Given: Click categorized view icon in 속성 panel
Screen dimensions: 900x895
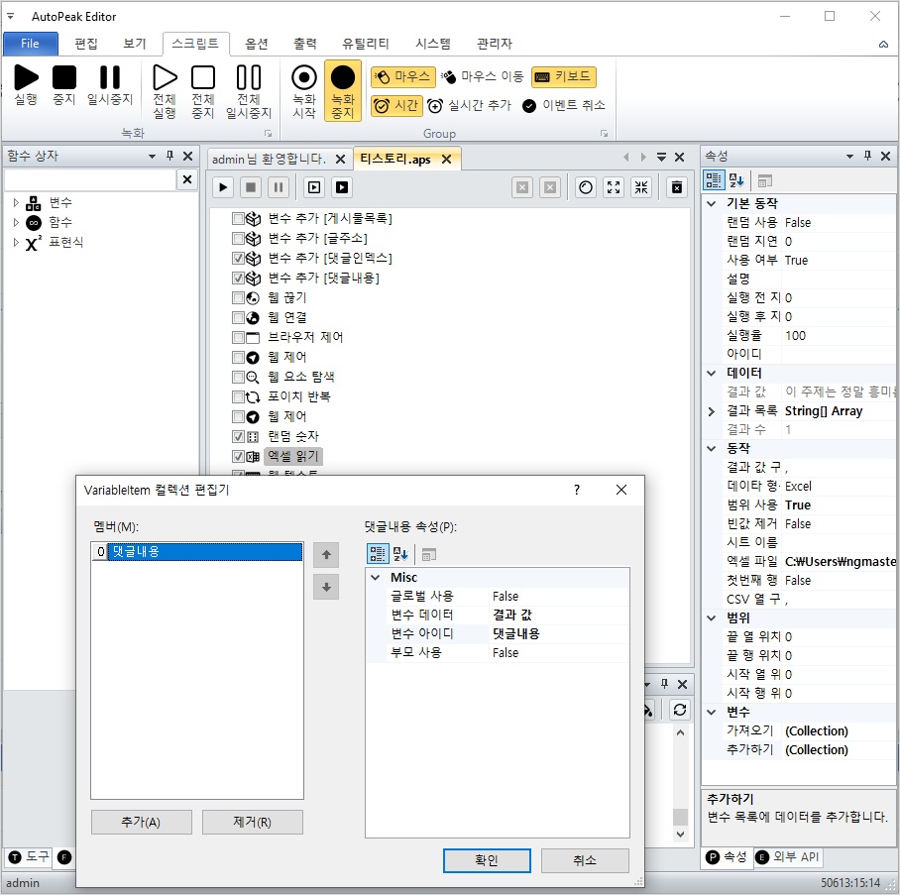Looking at the screenshot, I should (714, 180).
